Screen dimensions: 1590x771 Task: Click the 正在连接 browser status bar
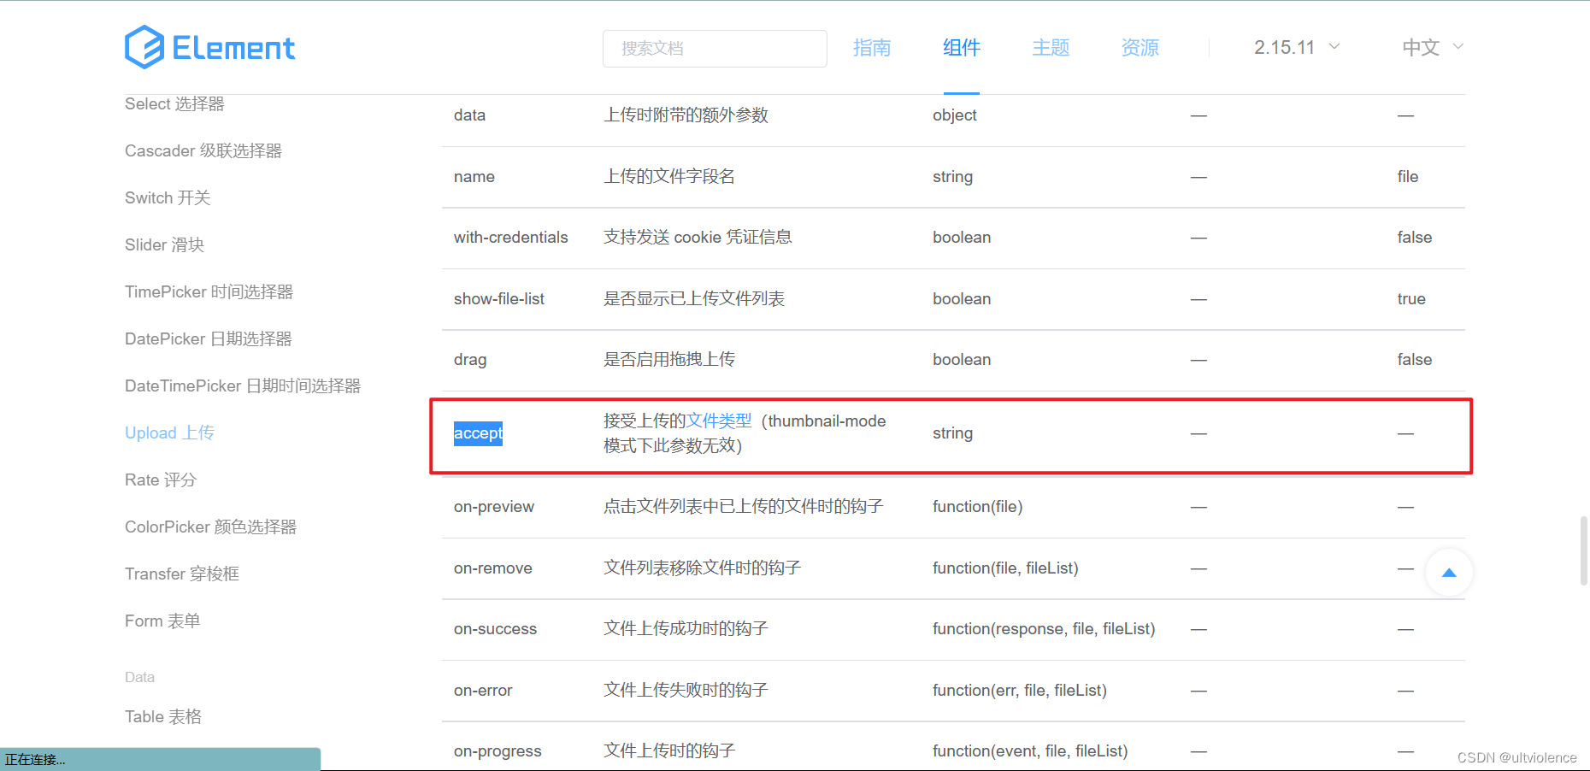pyautogui.click(x=160, y=759)
